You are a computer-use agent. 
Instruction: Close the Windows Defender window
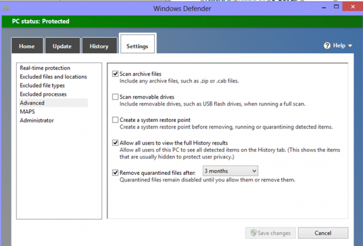(x=353, y=7)
